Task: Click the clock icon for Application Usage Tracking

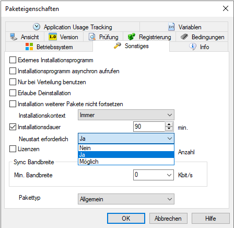Action: (37, 27)
